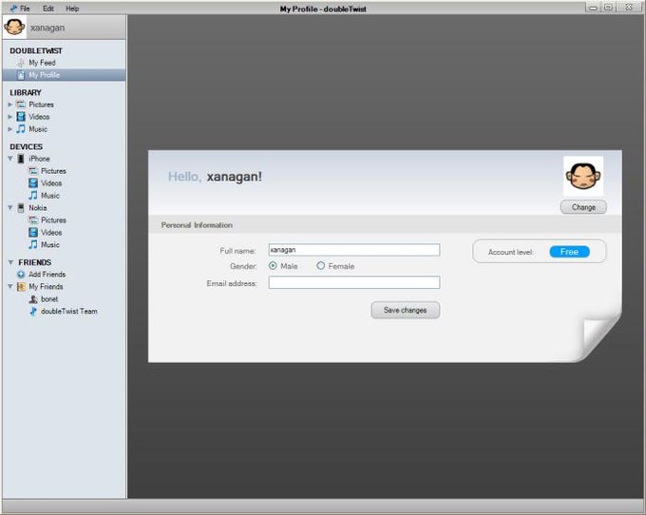Image resolution: width=646 pixels, height=515 pixels.
Task: Click the xanagan username in the header
Action: [47, 28]
